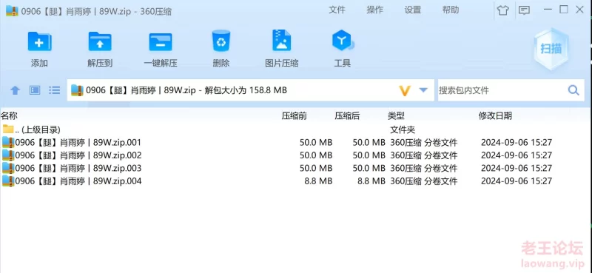
Task: Select the .. (上级目录) parent folder row
Action: 296,130
